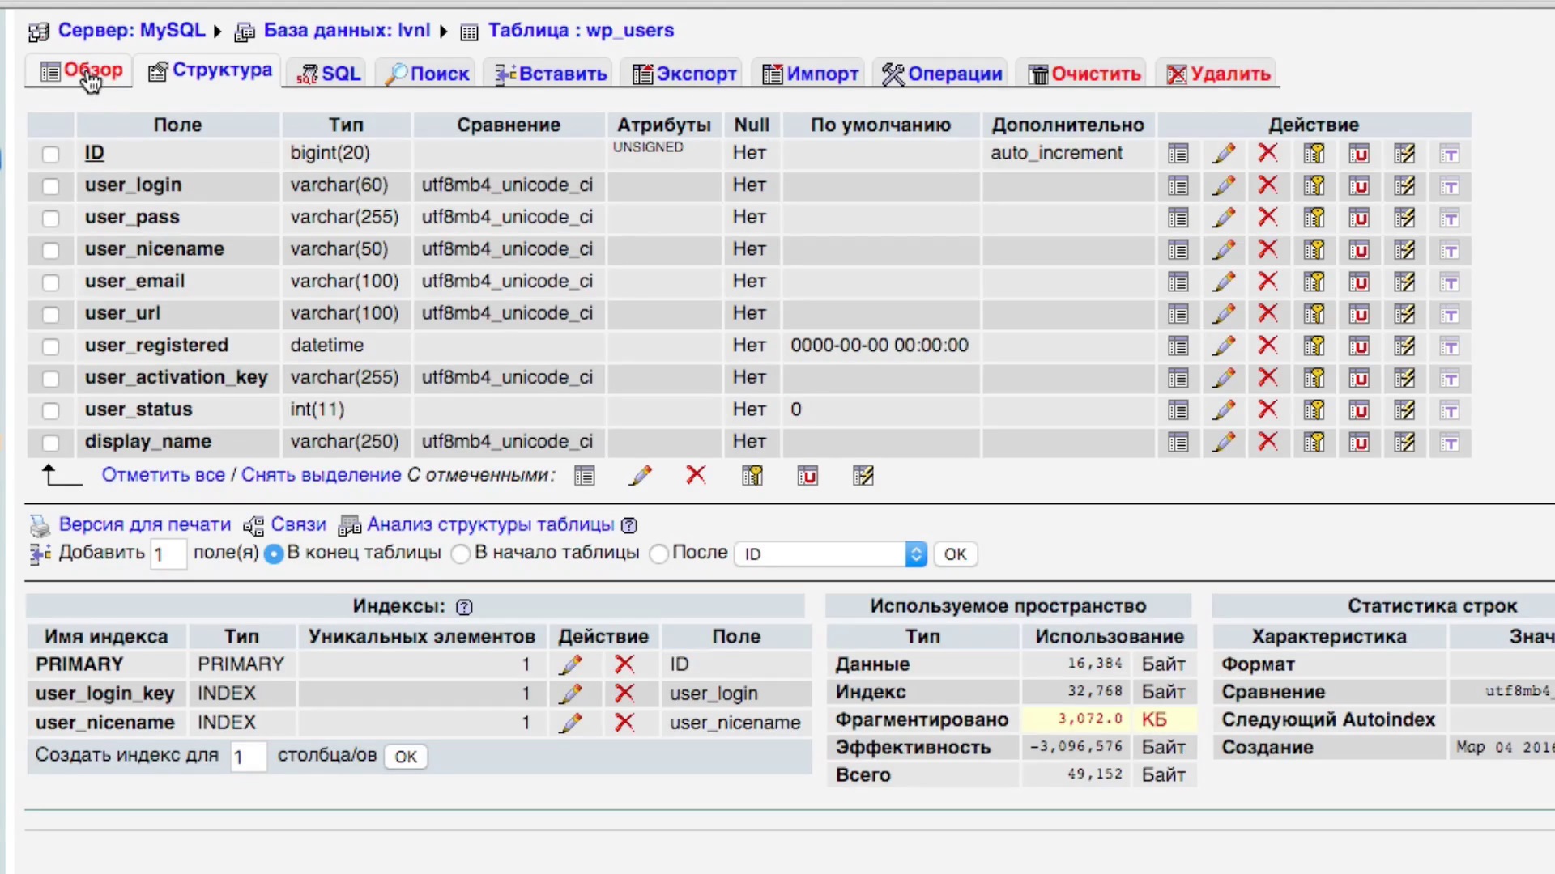
Task: Click browse icon for checked fields
Action: point(585,476)
